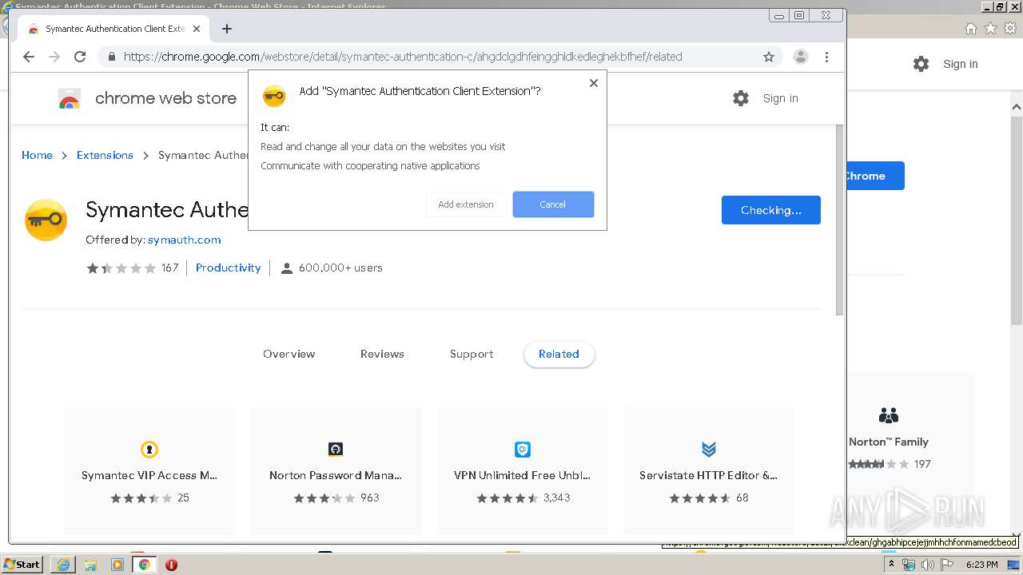Open Opera icon on taskbar
1023x575 pixels.
(171, 565)
